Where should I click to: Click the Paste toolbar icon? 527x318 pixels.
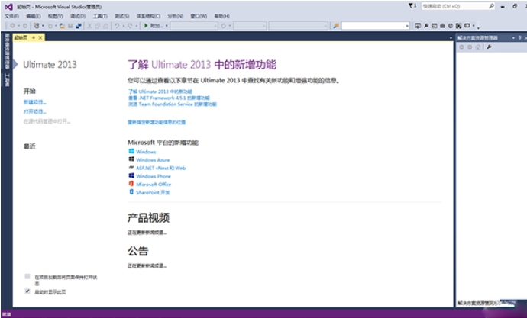(x=105, y=26)
